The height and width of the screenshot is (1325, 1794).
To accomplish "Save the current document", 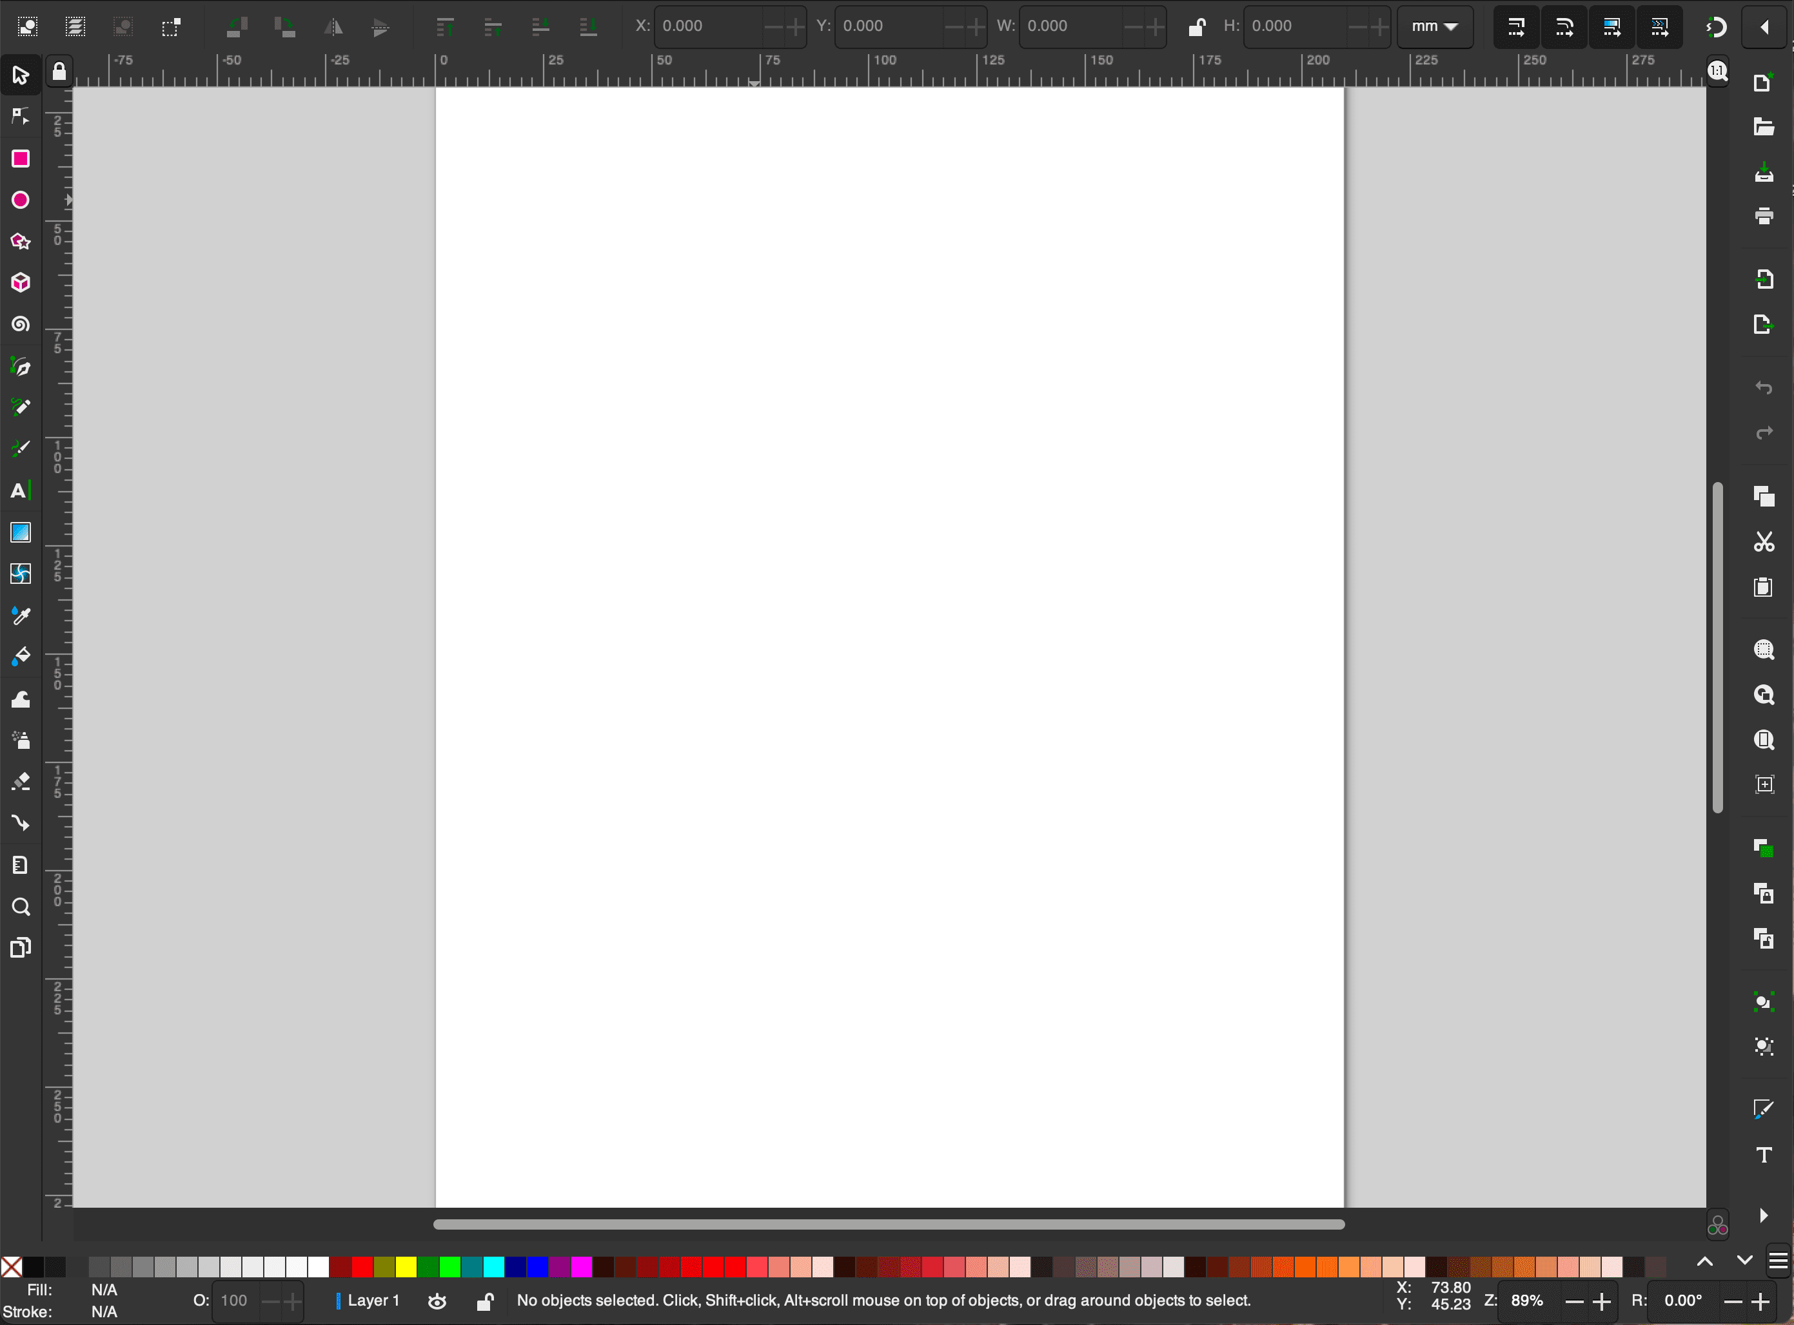I will click(1764, 171).
